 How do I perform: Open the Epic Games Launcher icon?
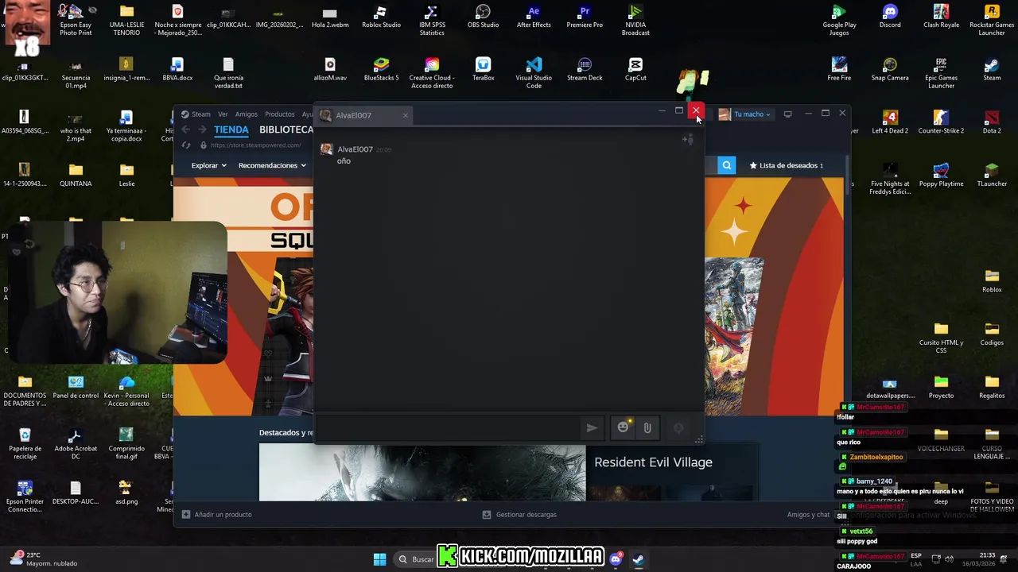pos(941,73)
